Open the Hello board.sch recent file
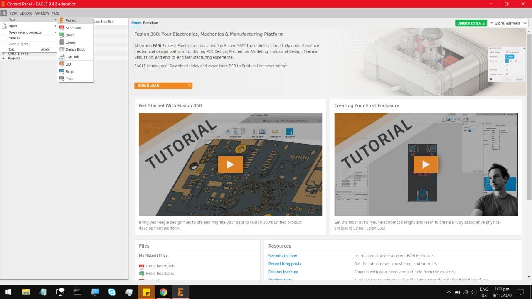532x299 pixels. pyautogui.click(x=160, y=266)
